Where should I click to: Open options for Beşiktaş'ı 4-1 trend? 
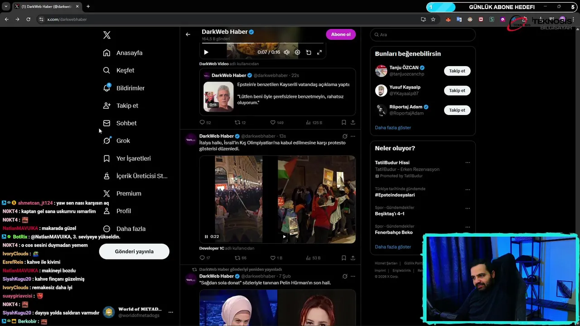468,209
